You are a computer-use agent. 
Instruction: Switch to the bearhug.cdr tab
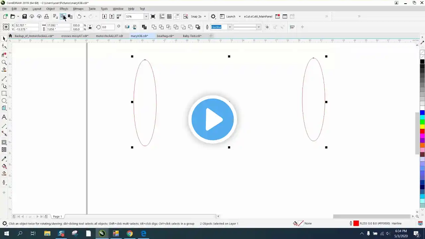165,36
